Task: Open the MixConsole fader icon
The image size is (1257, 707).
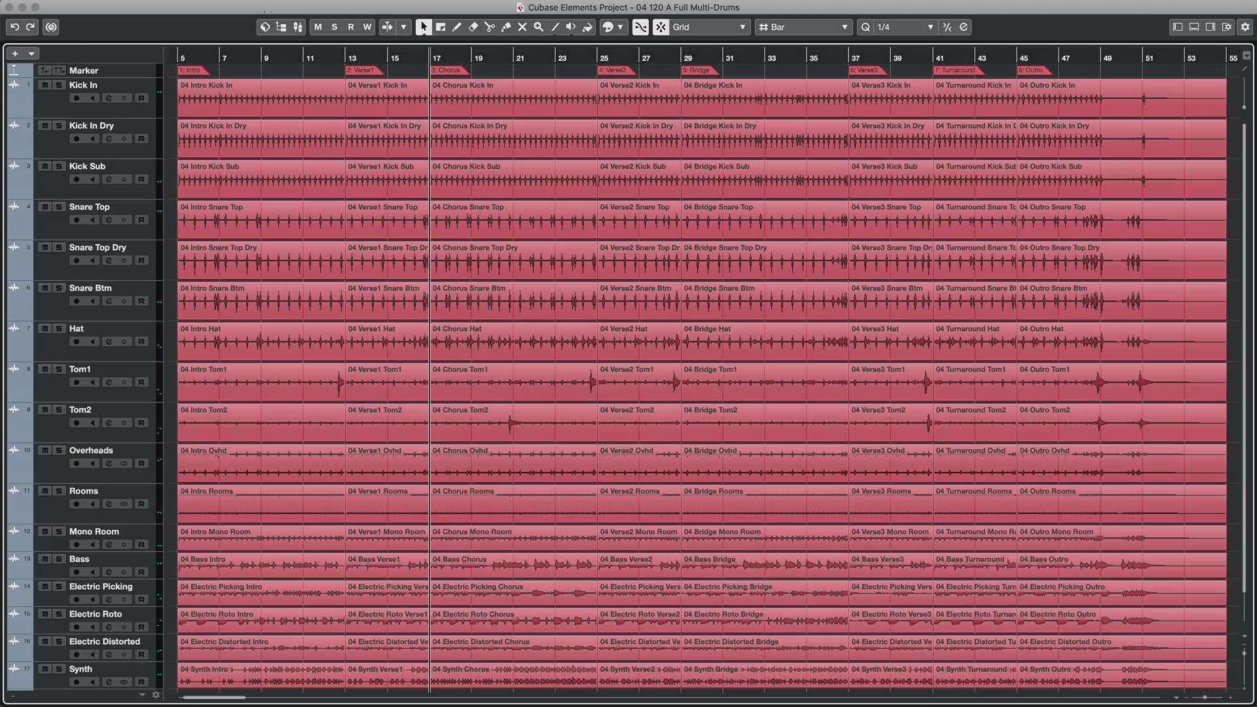Action: [298, 27]
